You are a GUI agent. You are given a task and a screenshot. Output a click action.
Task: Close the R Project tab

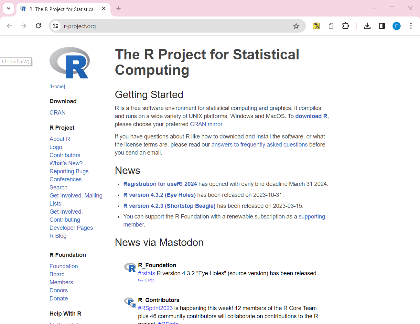click(104, 9)
